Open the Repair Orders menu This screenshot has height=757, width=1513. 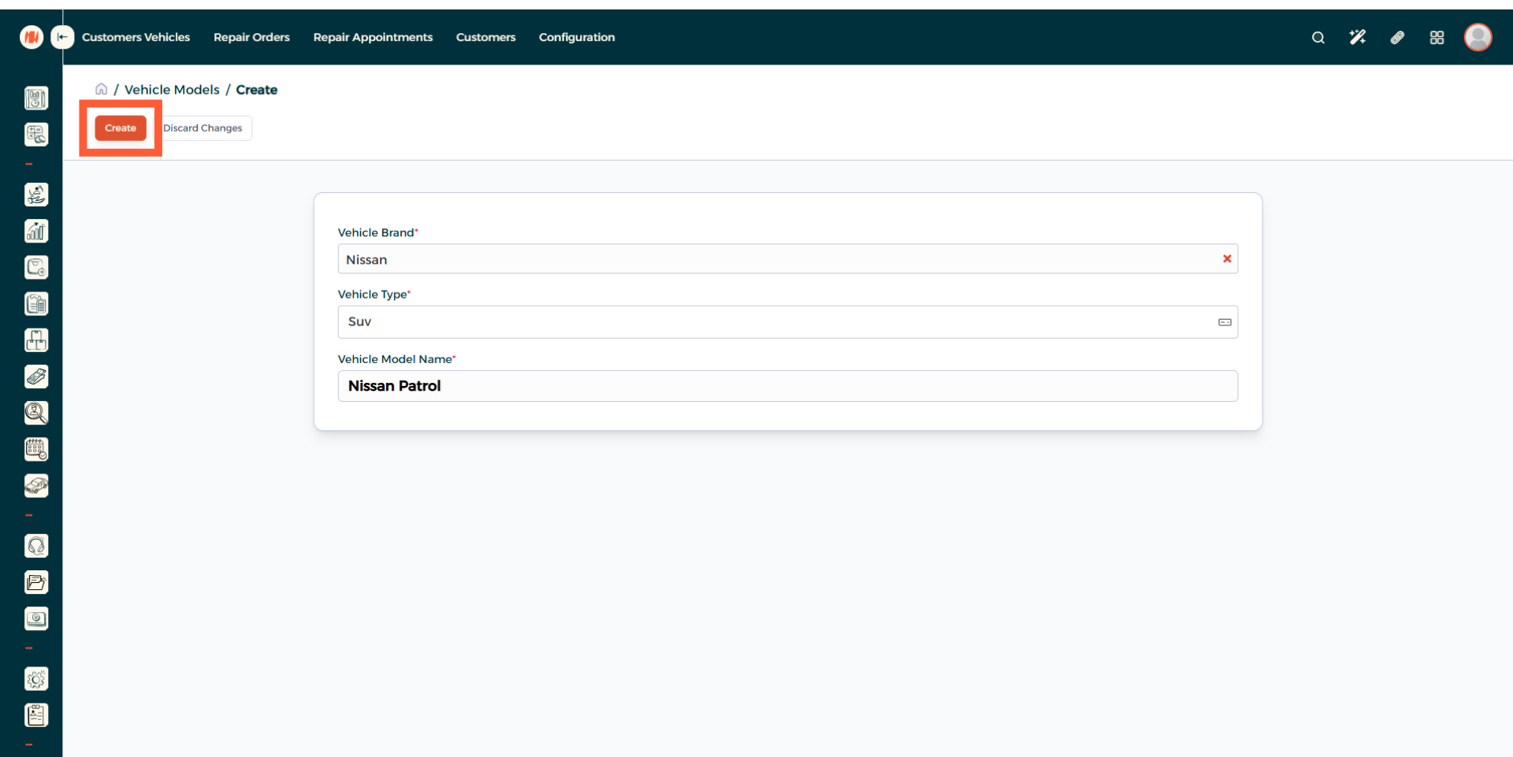tap(251, 37)
